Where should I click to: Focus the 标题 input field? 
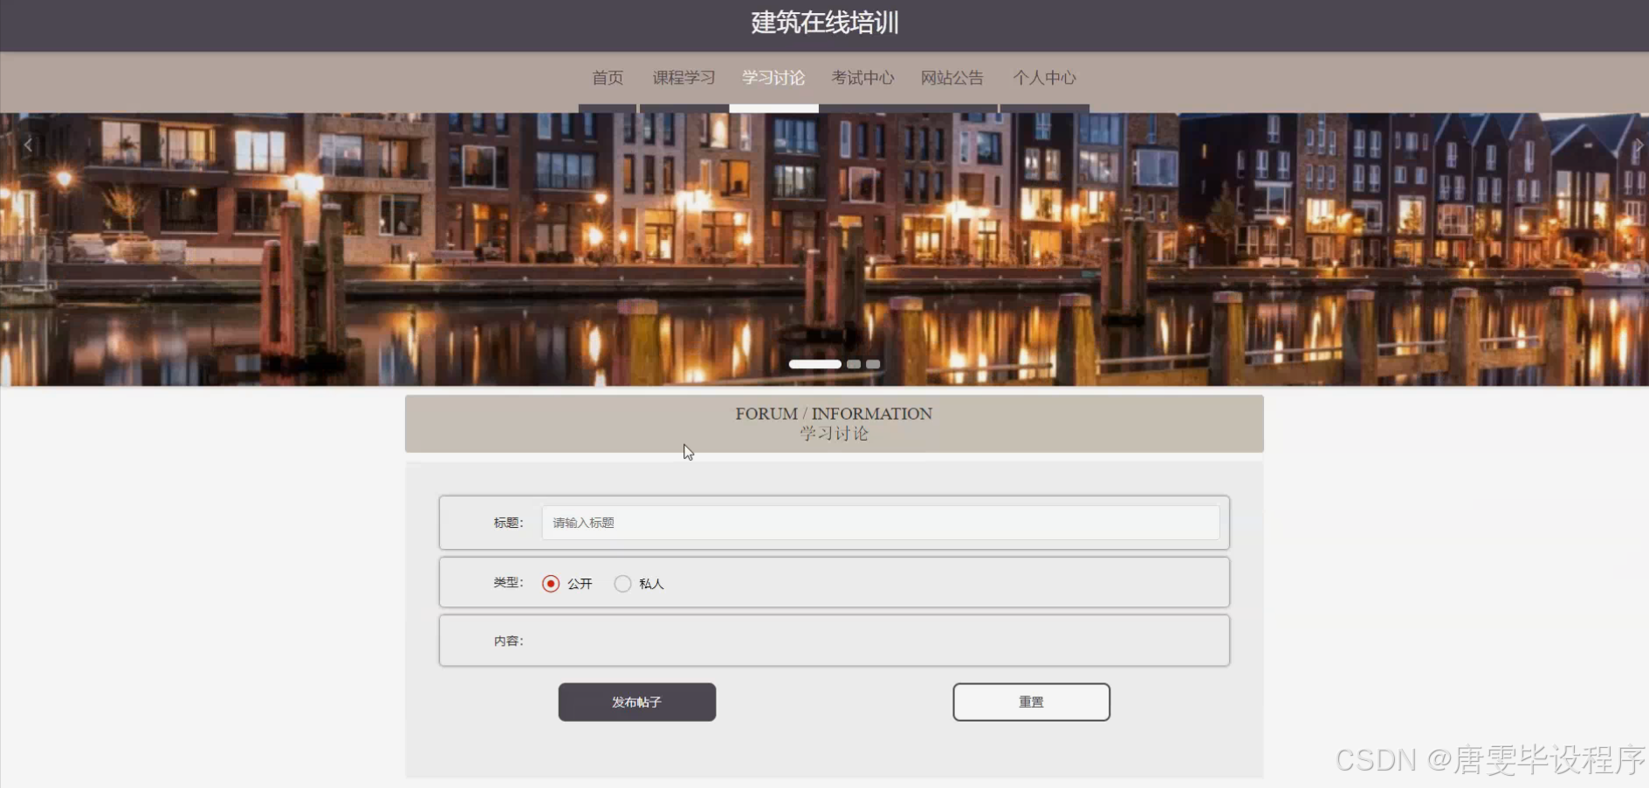click(880, 523)
